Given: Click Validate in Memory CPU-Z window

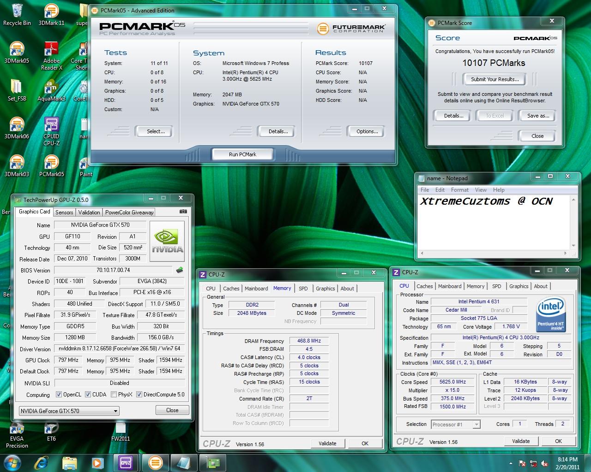Looking at the screenshot, I should (327, 443).
